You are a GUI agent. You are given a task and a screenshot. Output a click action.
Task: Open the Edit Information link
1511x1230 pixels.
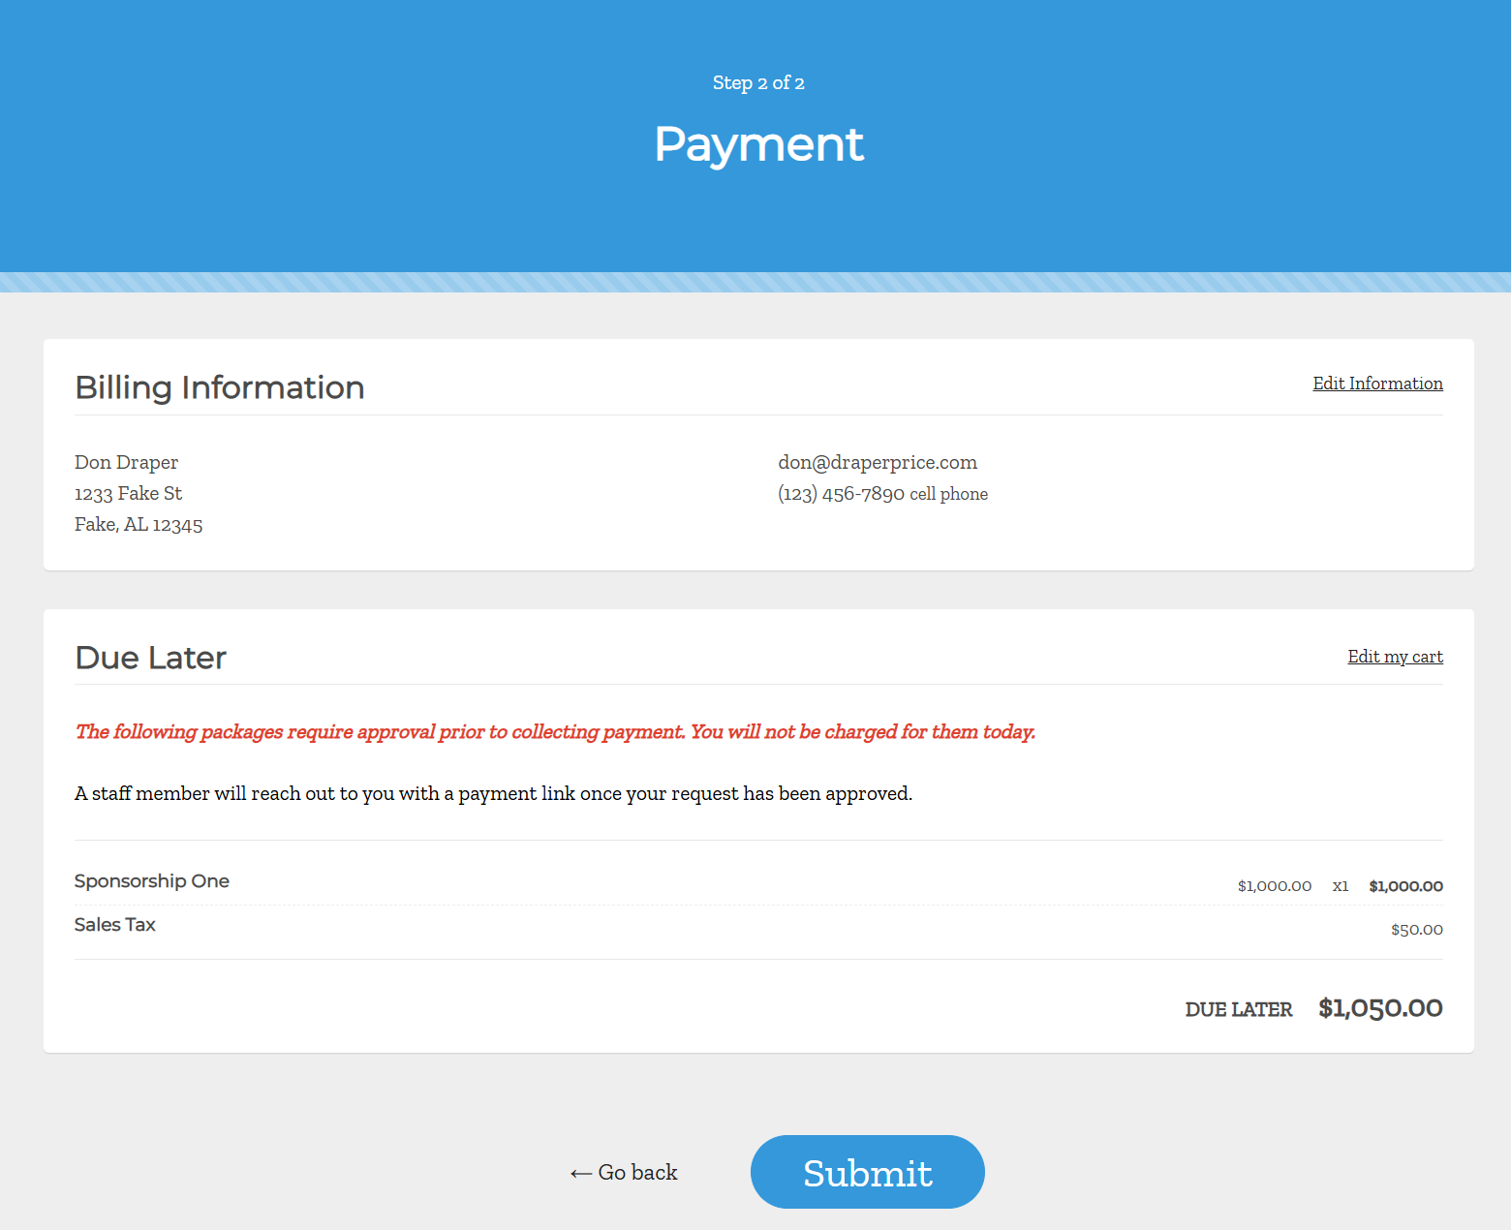(1377, 384)
